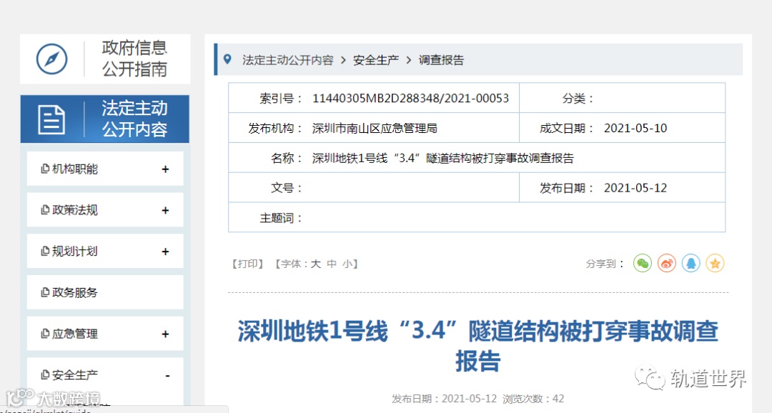This screenshot has width=772, height=413.
Task: Click the small page icon beside 政务服务
Action: [x=45, y=292]
